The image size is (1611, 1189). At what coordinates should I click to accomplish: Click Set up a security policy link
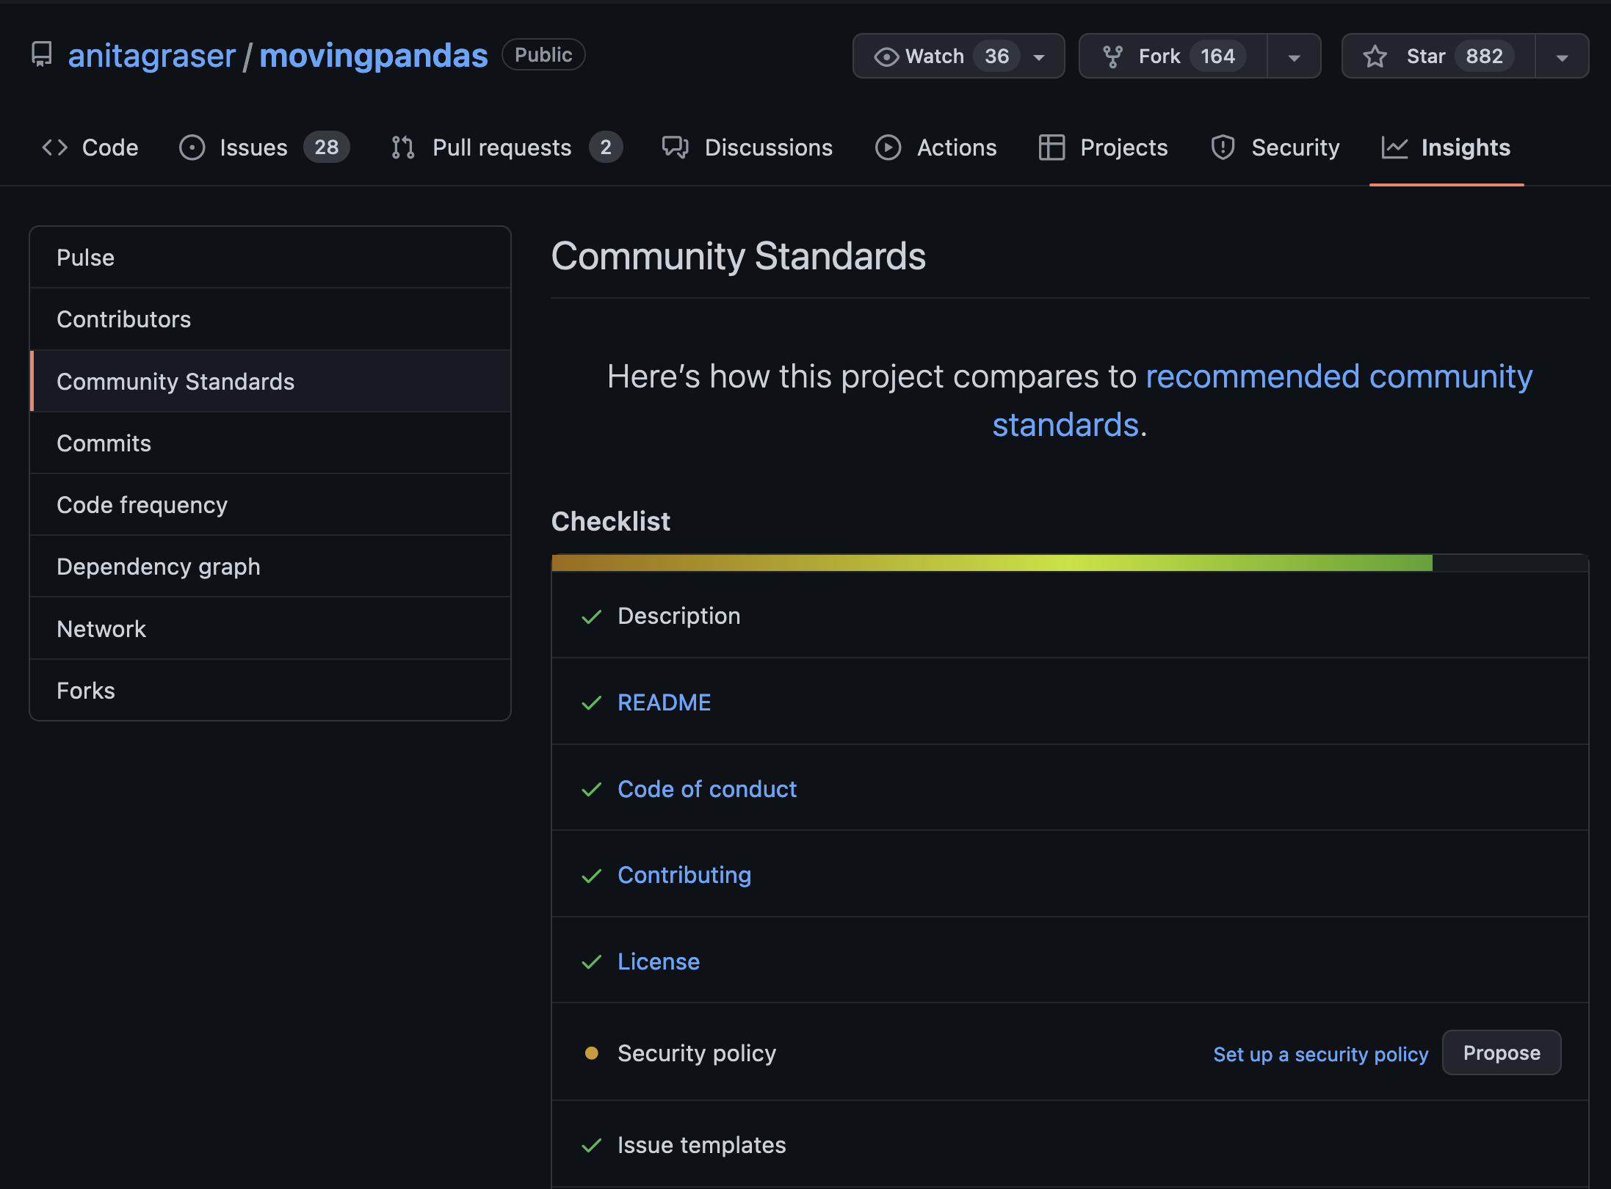(x=1321, y=1055)
